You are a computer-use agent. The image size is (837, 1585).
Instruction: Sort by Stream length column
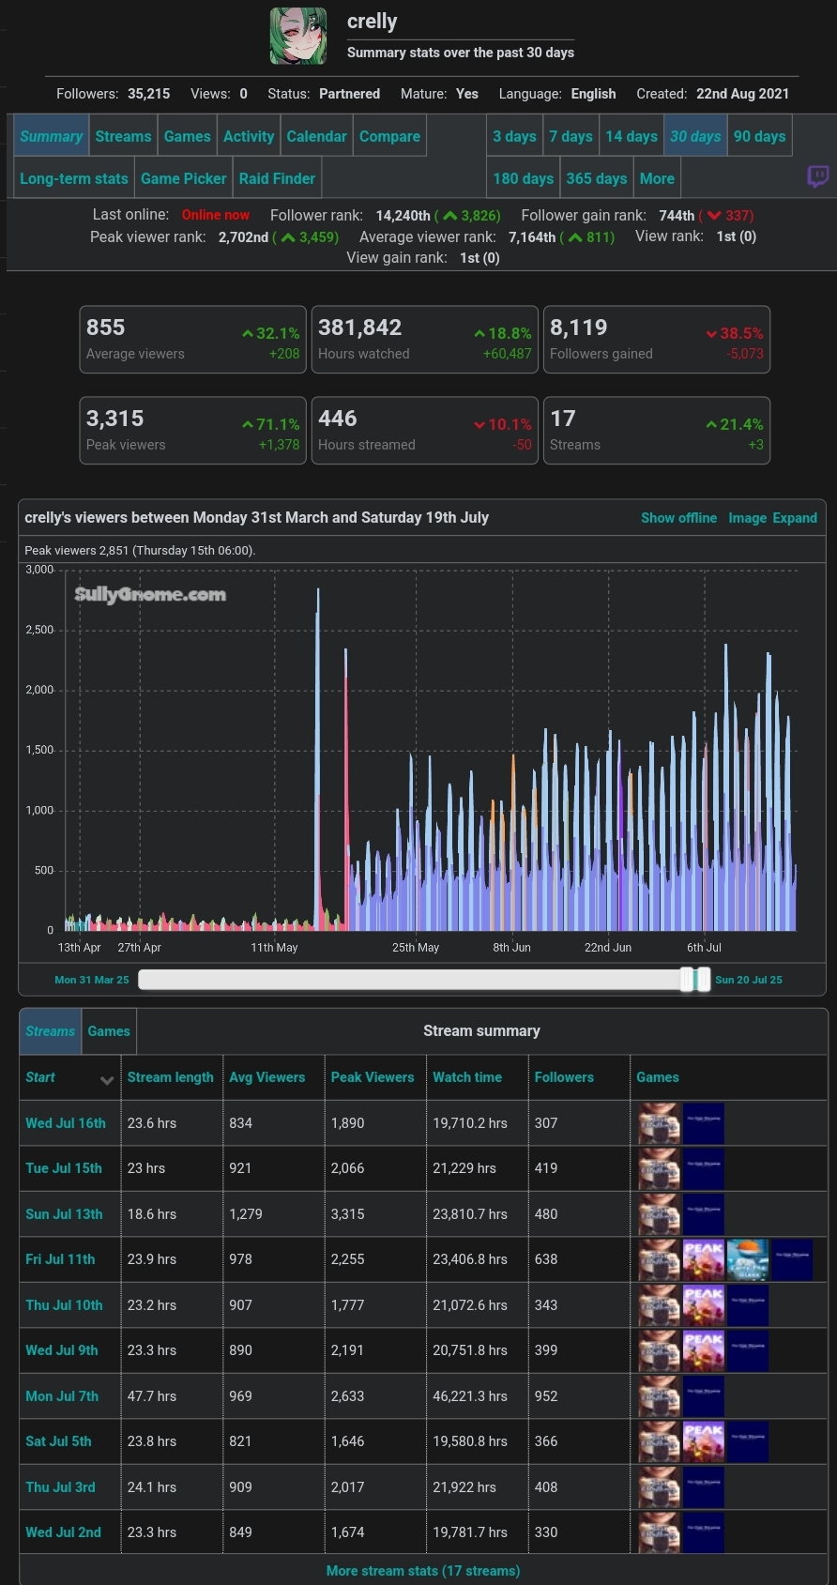(171, 1077)
